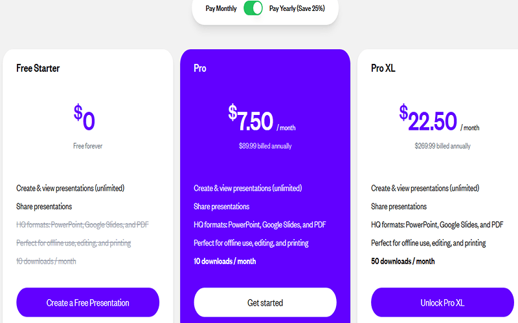The height and width of the screenshot is (323, 518).
Task: Click Perfect for offline use in Pro XL
Action: click(x=428, y=244)
